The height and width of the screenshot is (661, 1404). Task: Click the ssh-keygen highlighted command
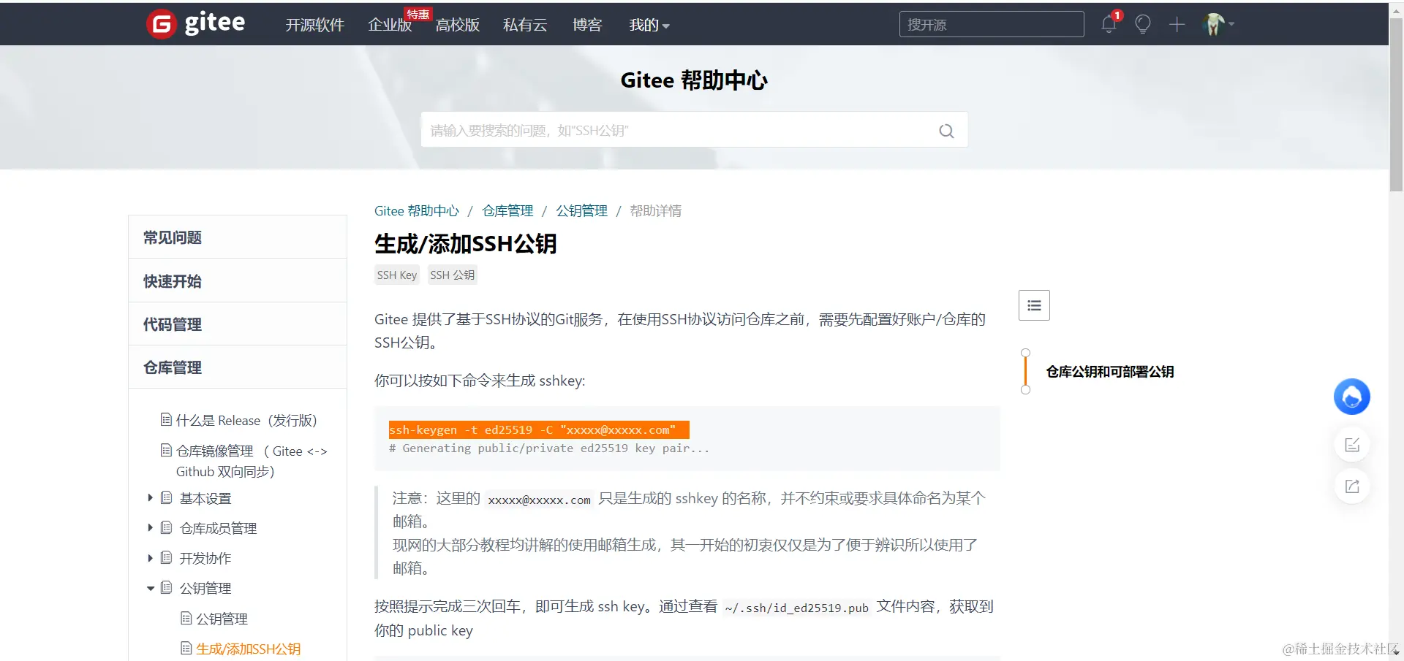[x=539, y=429]
